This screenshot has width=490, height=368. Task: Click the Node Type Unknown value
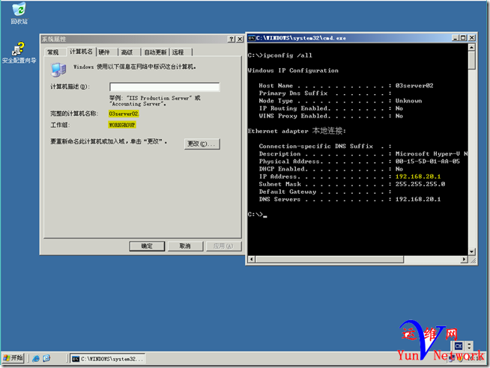(x=408, y=101)
